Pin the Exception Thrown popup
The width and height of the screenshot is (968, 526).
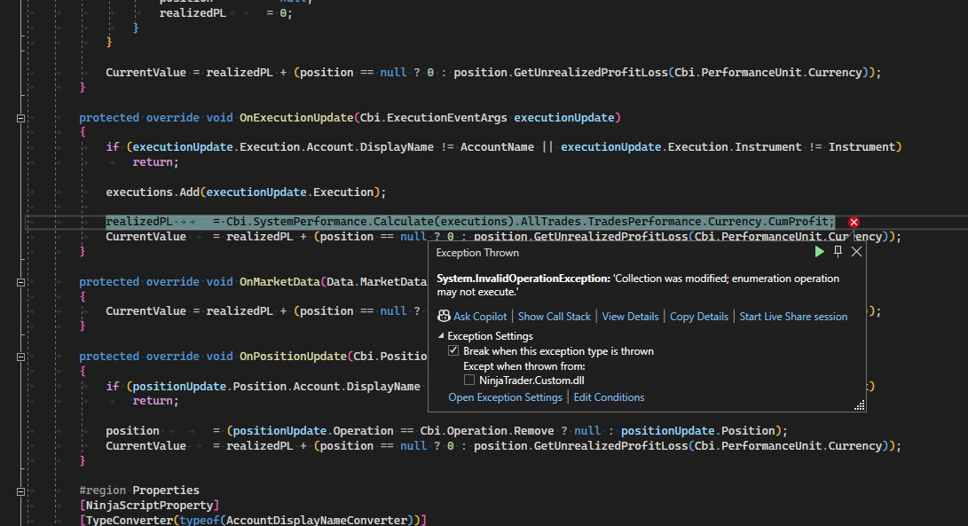point(838,252)
